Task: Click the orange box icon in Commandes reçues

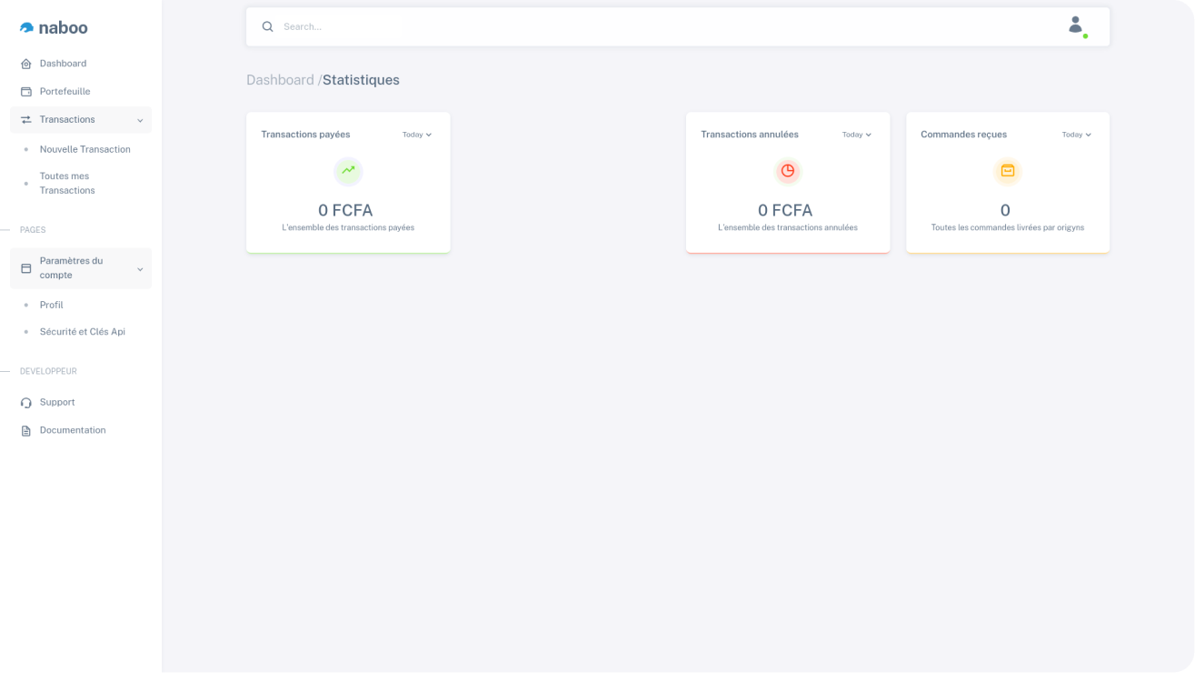Action: pos(1008,171)
